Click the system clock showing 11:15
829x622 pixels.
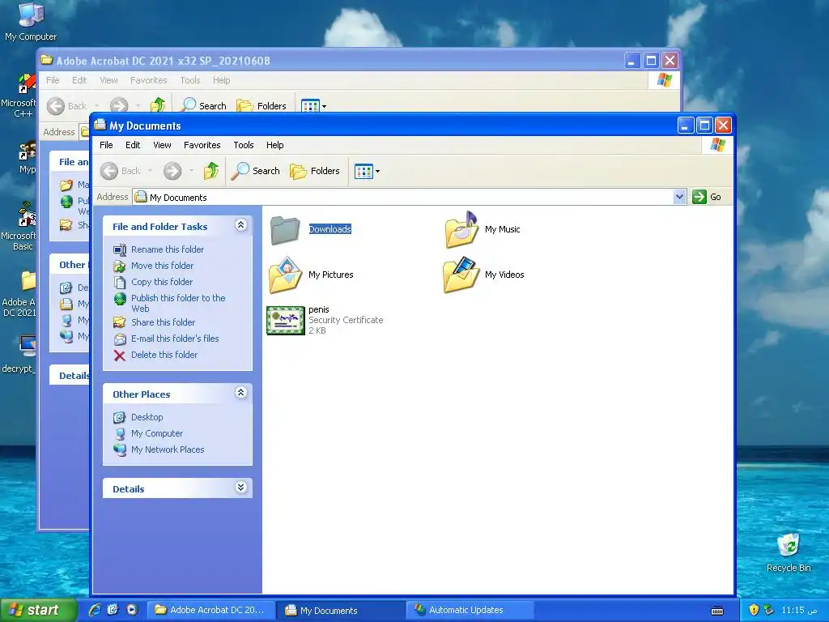(x=798, y=610)
